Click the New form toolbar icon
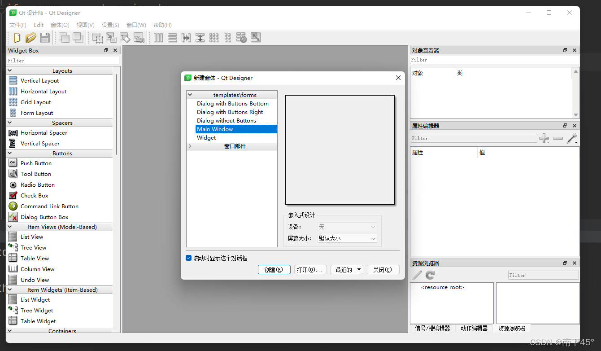601x351 pixels. pyautogui.click(x=17, y=38)
